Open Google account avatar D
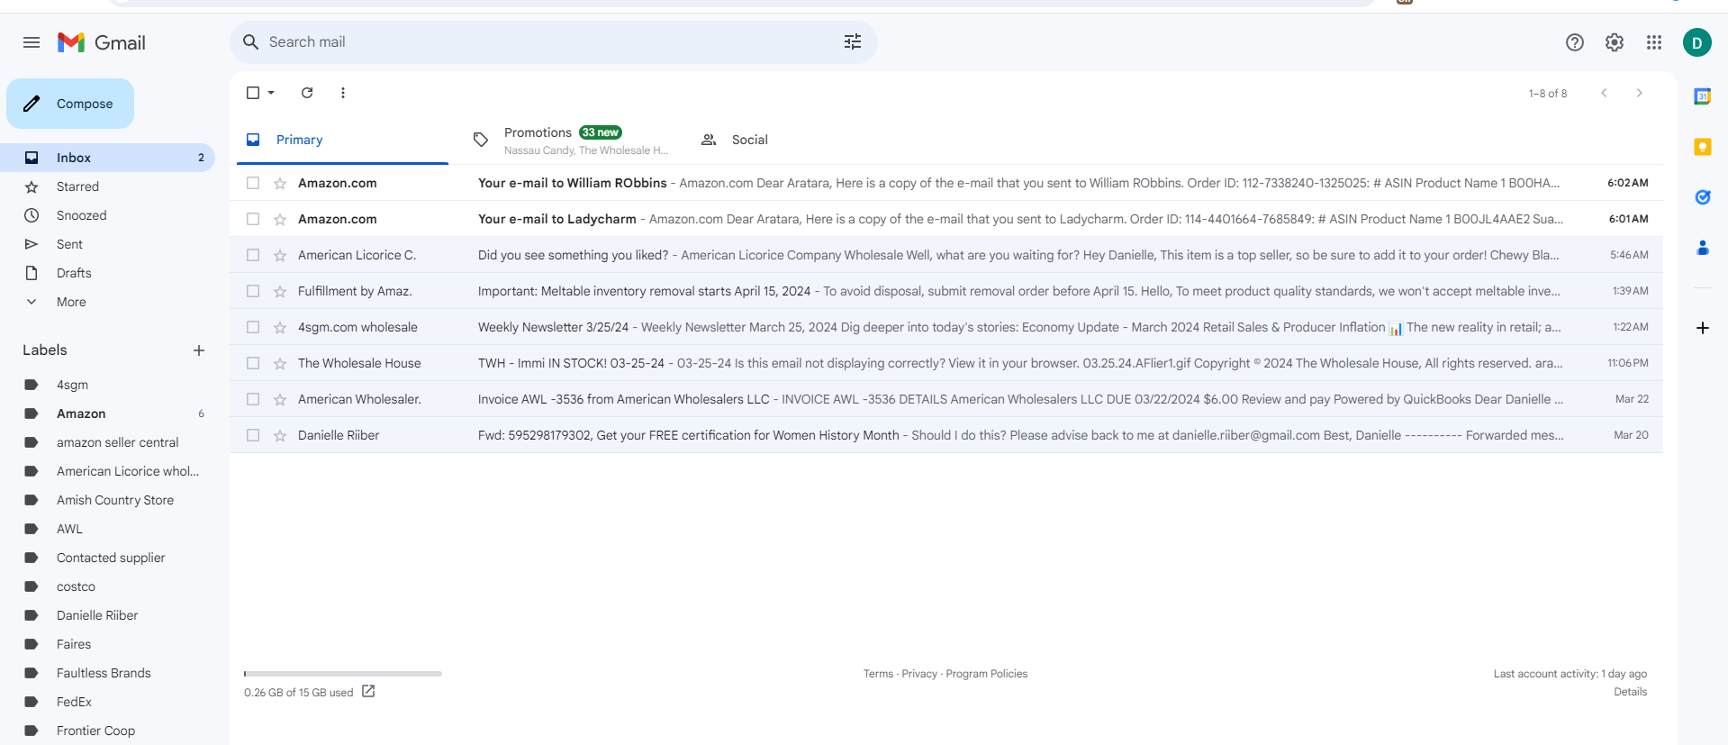 tap(1697, 42)
